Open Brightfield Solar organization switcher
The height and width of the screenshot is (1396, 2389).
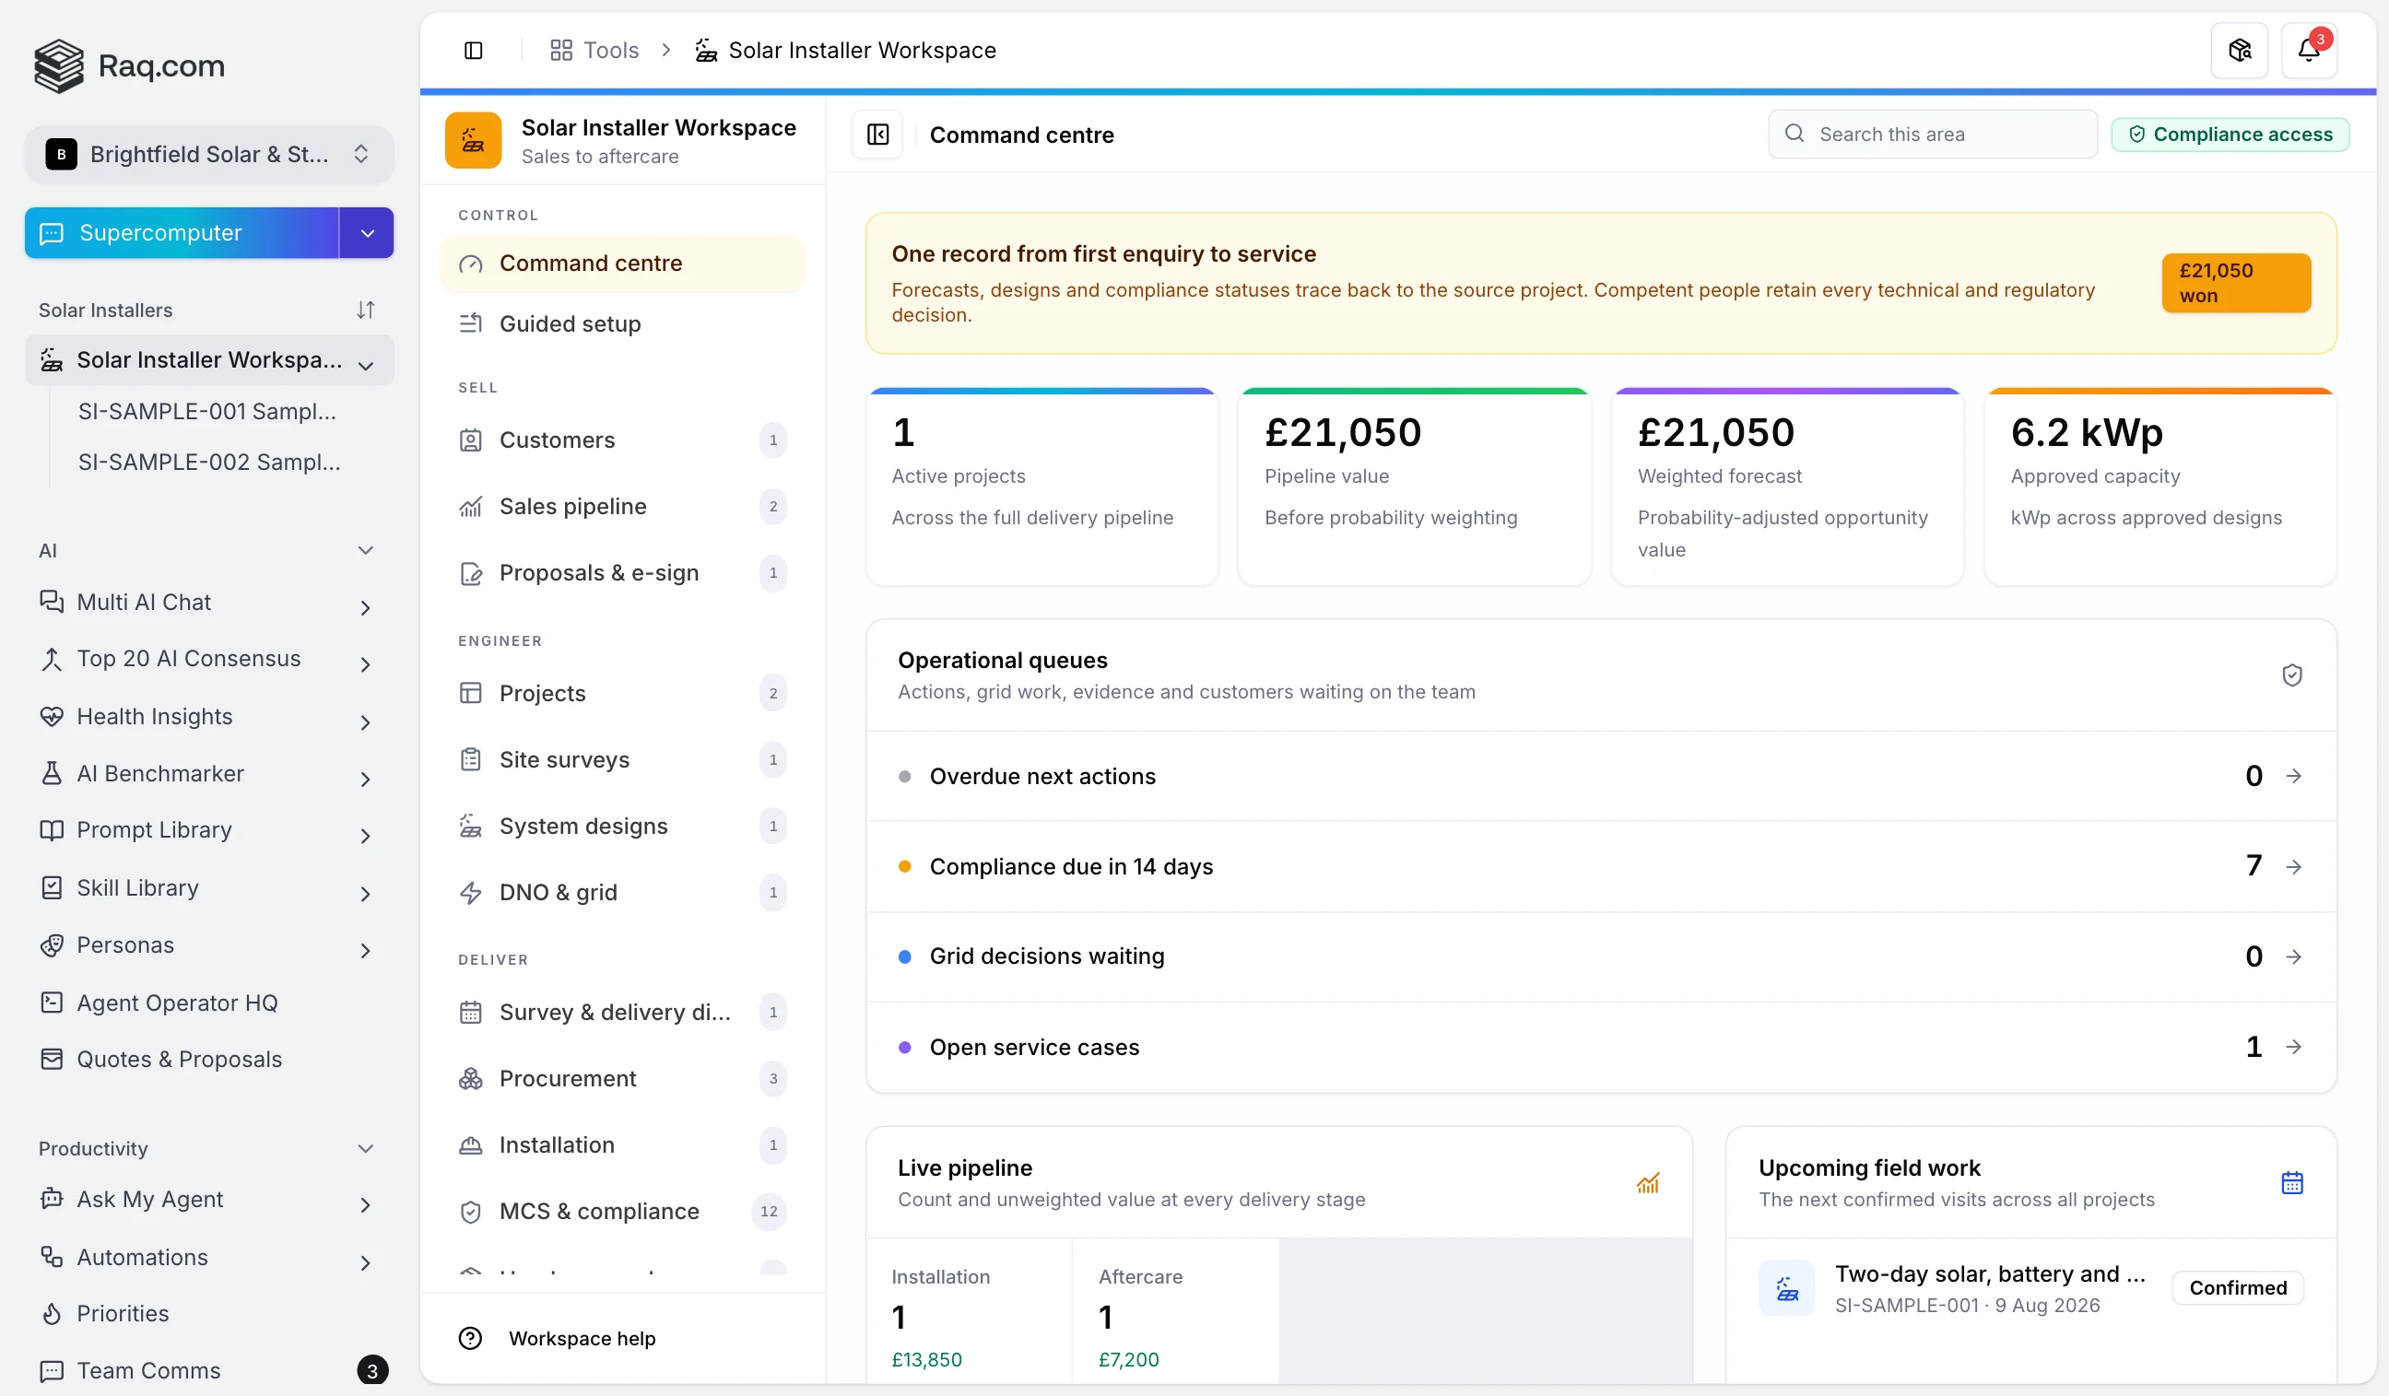[x=208, y=155]
